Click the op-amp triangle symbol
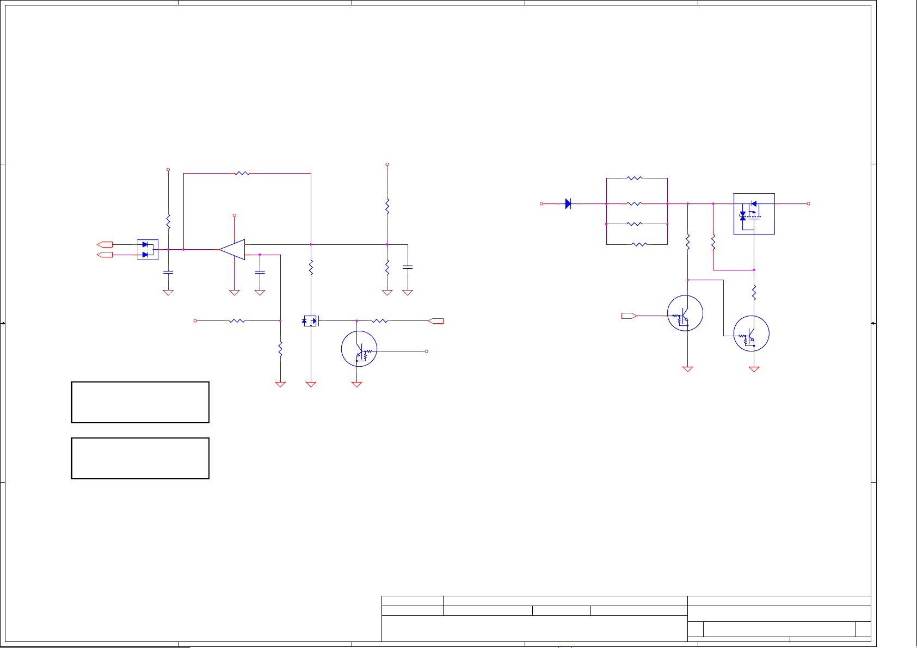917x648 pixels. click(x=232, y=250)
